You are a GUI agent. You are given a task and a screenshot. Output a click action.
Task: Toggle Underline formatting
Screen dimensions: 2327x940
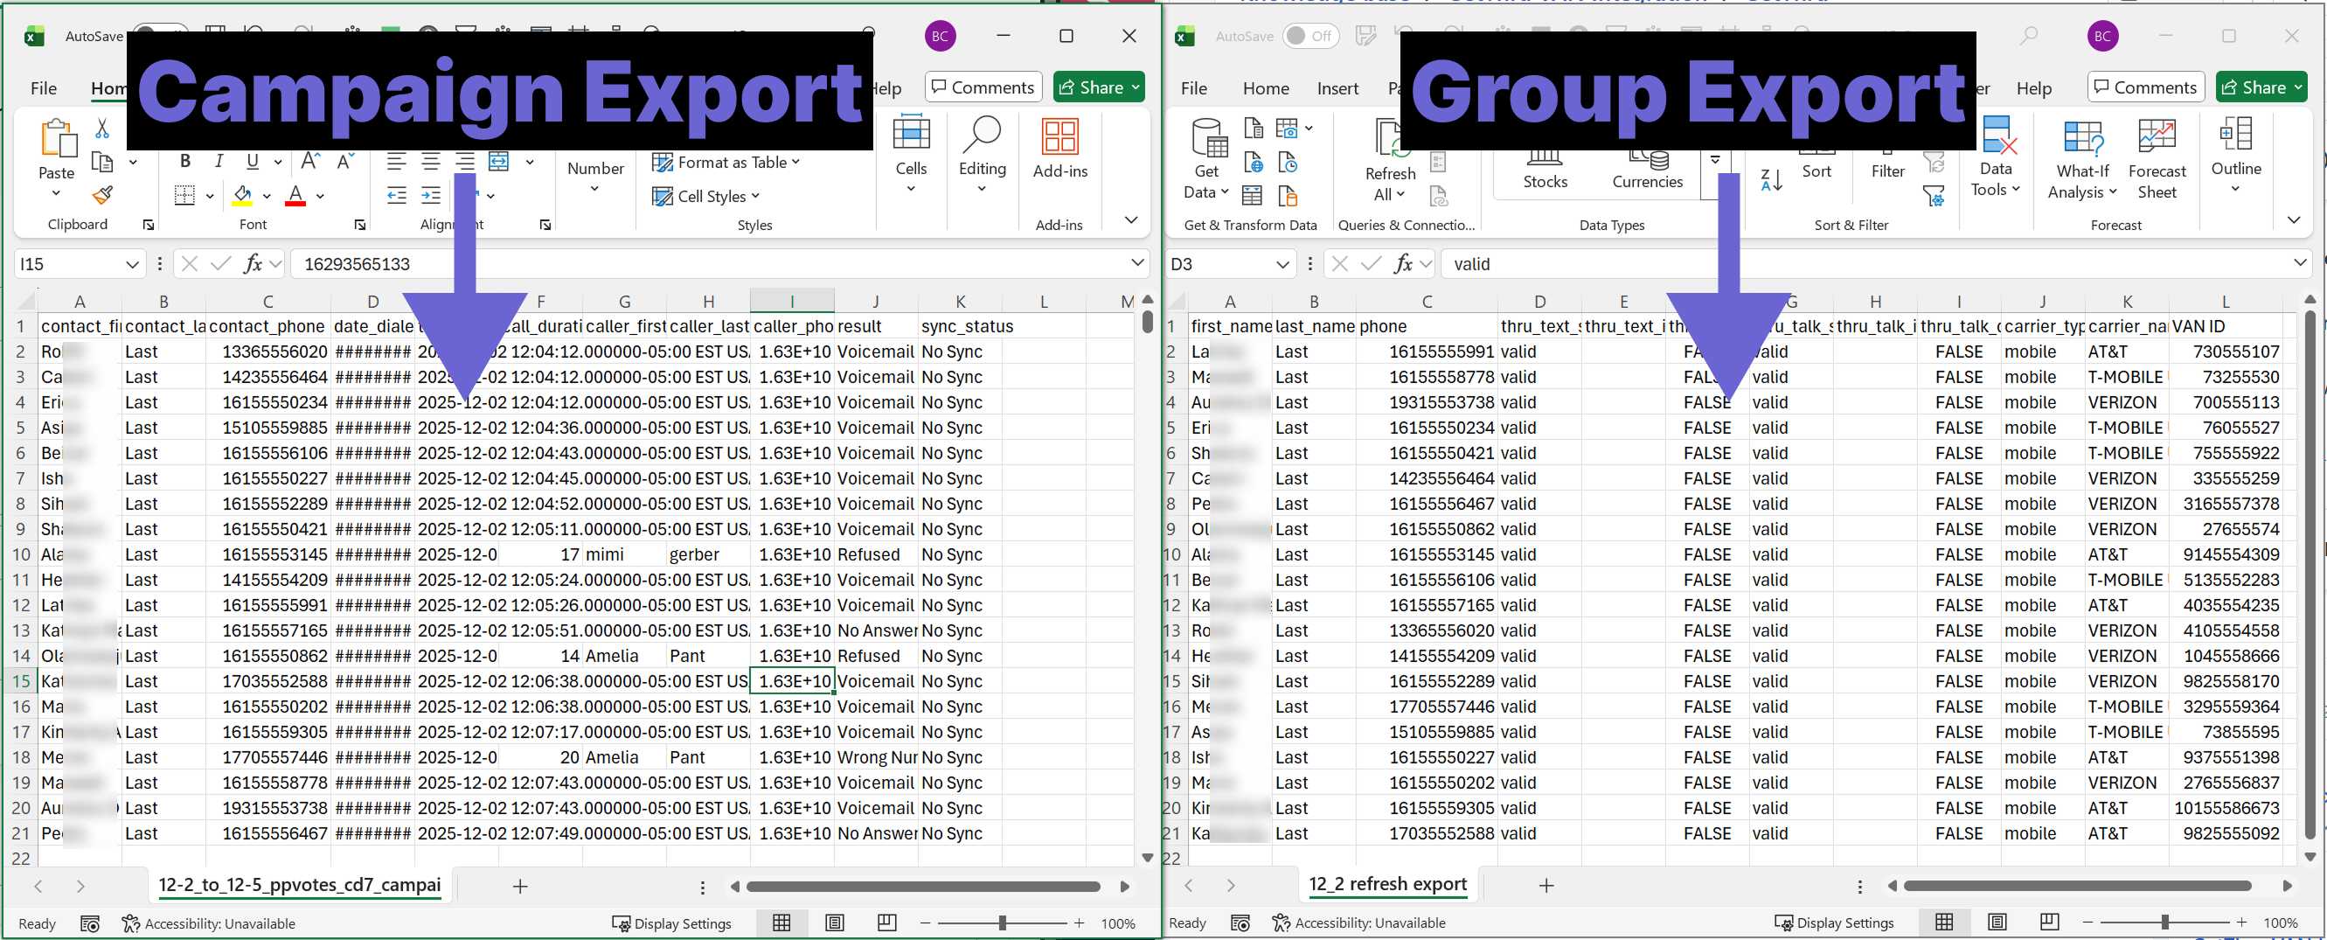[253, 162]
